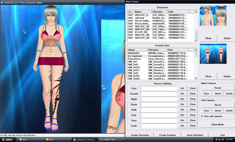The width and height of the screenshot is (235, 142).
Task: Point Sub Camera at Face
Action: click(x=206, y=111)
